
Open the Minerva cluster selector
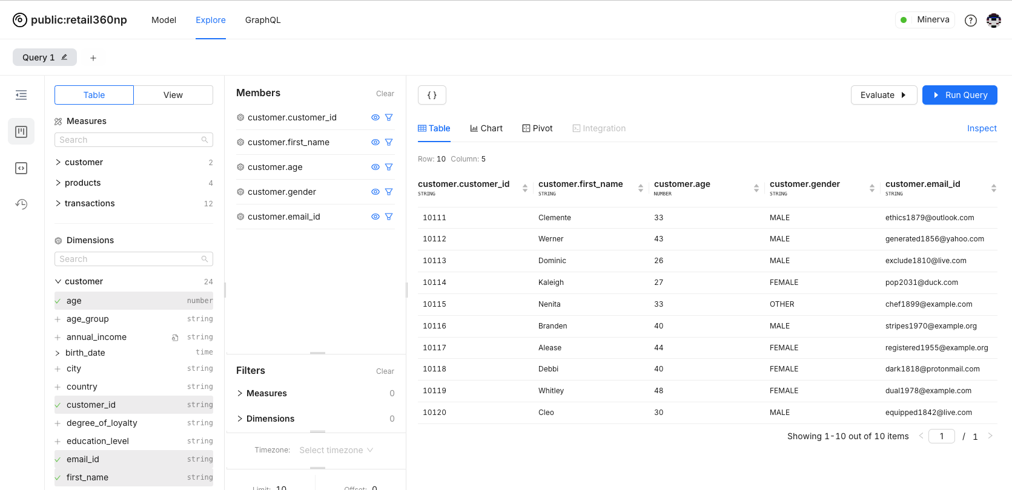coord(925,20)
